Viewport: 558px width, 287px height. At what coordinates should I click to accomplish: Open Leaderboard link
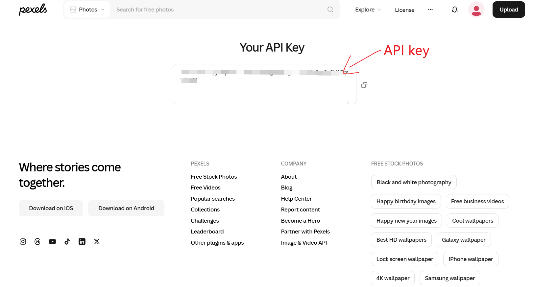(x=207, y=232)
